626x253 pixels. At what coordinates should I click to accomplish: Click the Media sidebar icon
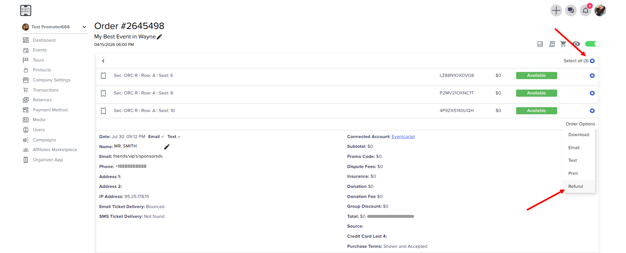pyautogui.click(x=26, y=120)
